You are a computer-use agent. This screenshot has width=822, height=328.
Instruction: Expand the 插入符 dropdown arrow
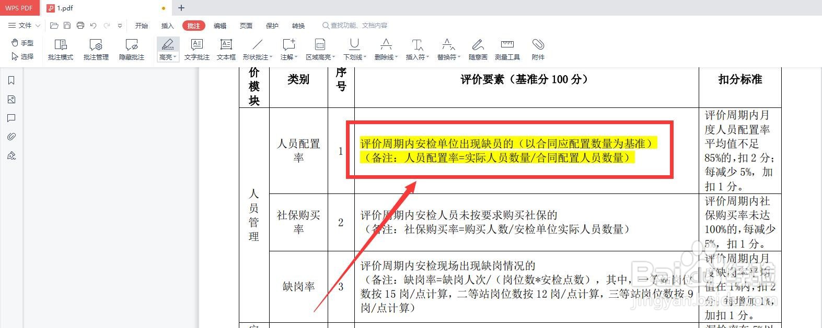tap(427, 57)
